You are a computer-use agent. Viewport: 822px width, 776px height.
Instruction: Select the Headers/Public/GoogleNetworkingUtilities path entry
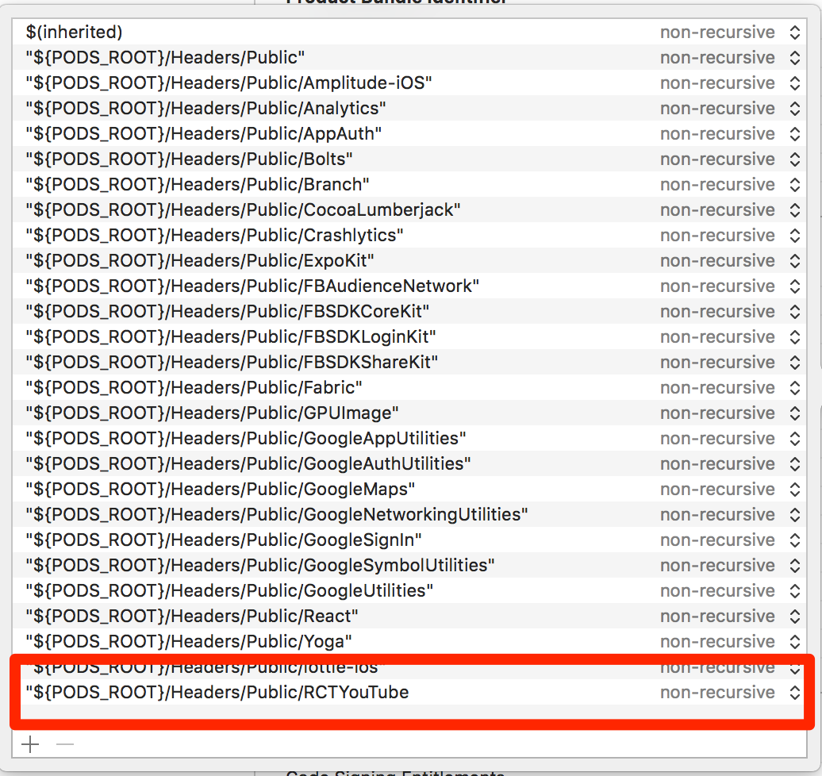coord(277,515)
